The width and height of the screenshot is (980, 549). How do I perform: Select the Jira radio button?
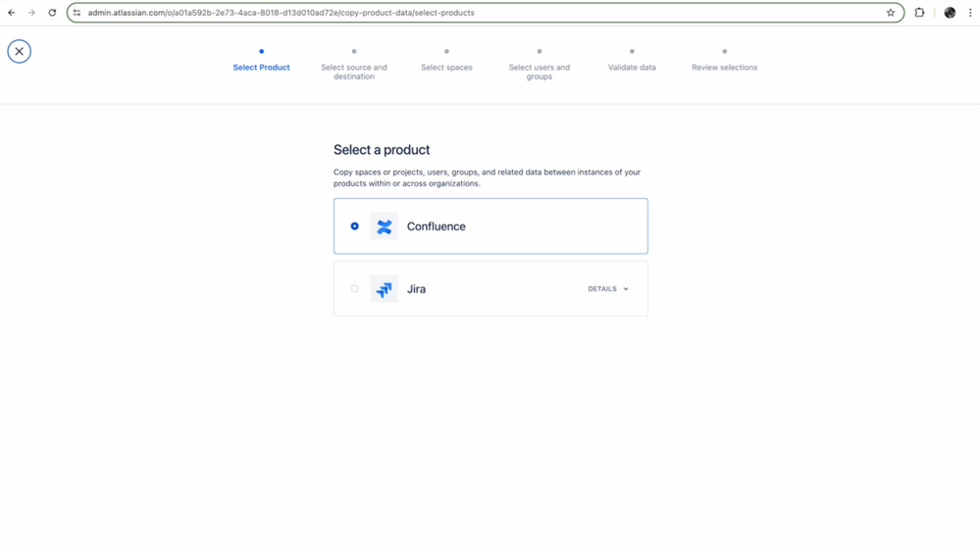[354, 288]
